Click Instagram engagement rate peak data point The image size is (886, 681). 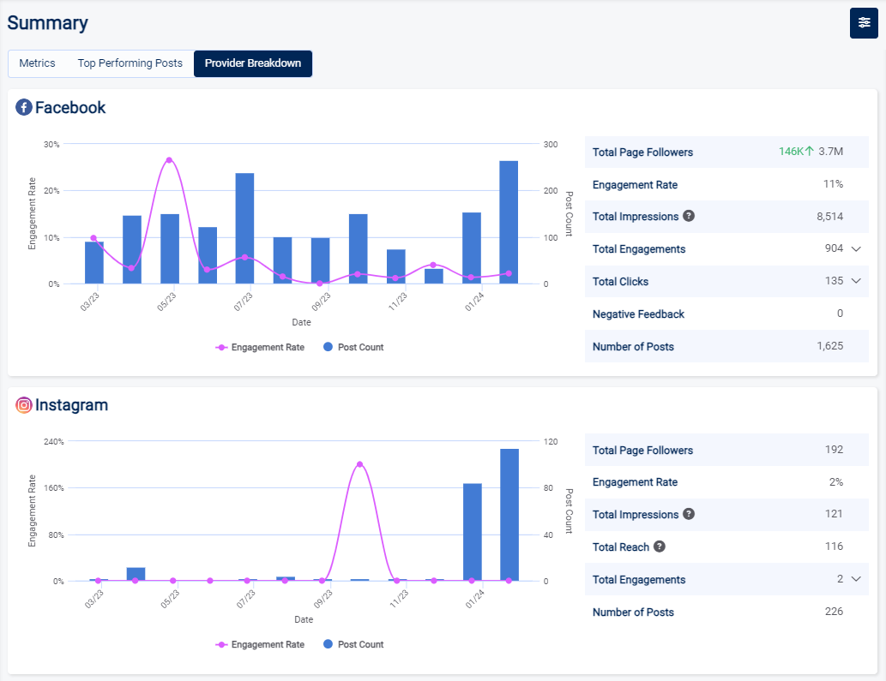click(x=359, y=464)
